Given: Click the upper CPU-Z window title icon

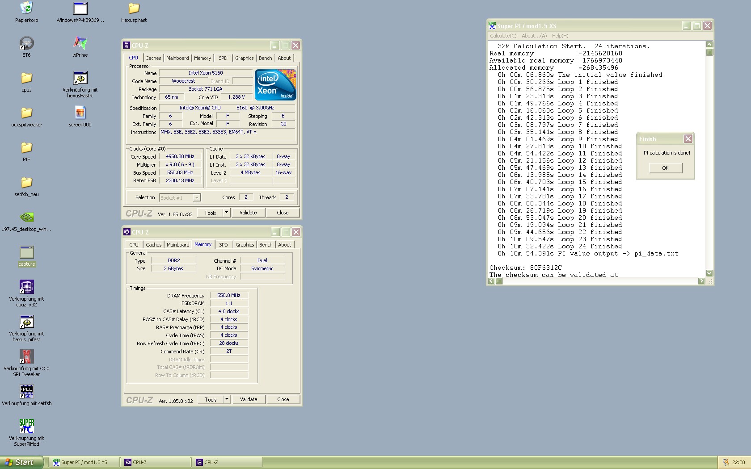Looking at the screenshot, I should [127, 45].
